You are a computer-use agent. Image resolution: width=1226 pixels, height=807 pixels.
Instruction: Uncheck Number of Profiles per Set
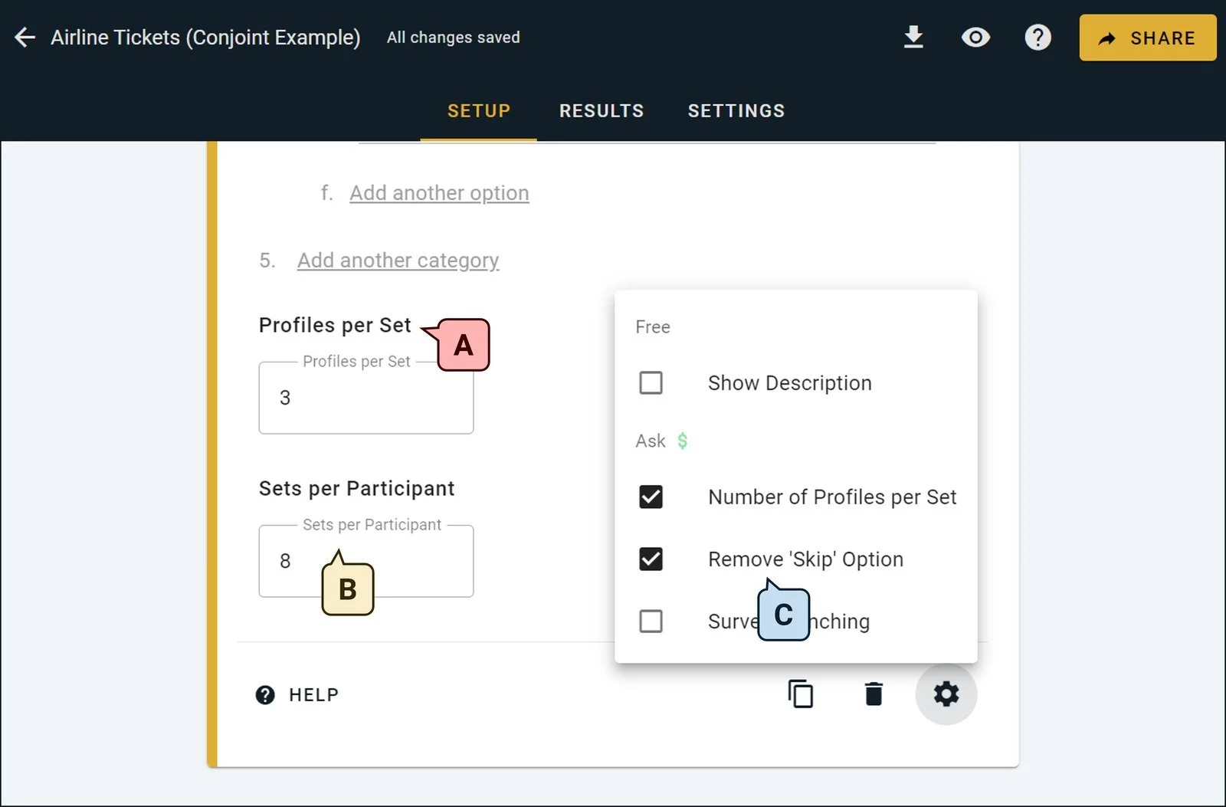click(651, 497)
